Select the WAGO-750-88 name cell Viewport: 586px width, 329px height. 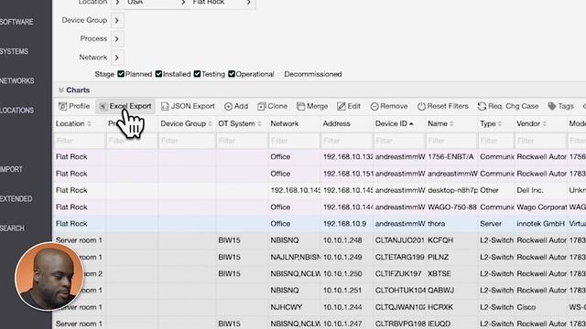point(451,207)
